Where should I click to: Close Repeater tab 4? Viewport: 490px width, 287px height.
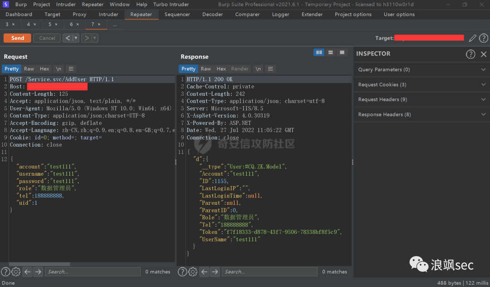tap(34, 25)
